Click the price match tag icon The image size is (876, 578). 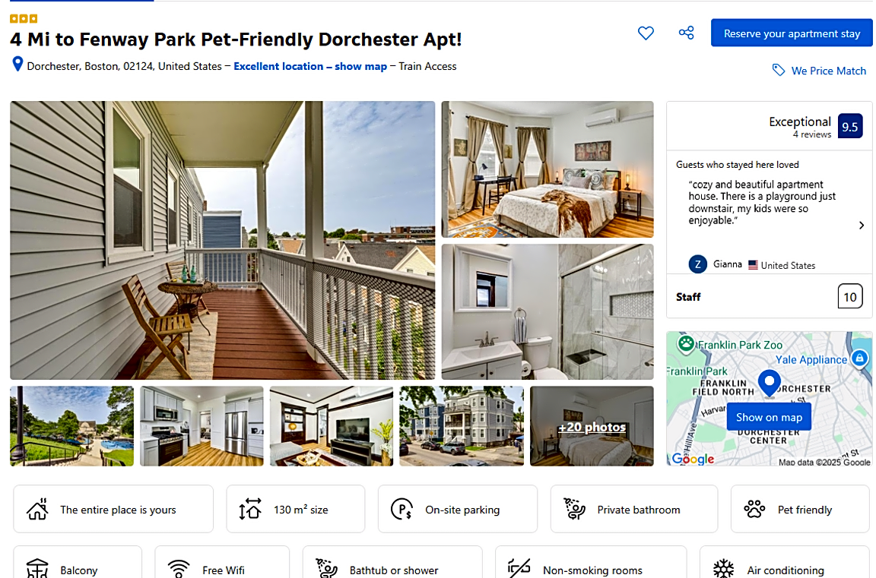778,71
